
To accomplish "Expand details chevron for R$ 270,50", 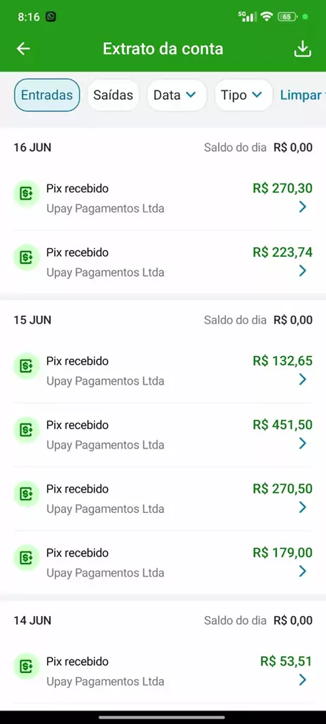I will click(303, 507).
